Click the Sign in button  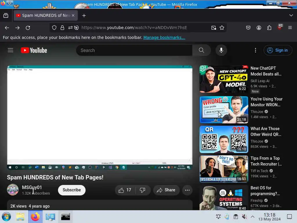pos(278,50)
